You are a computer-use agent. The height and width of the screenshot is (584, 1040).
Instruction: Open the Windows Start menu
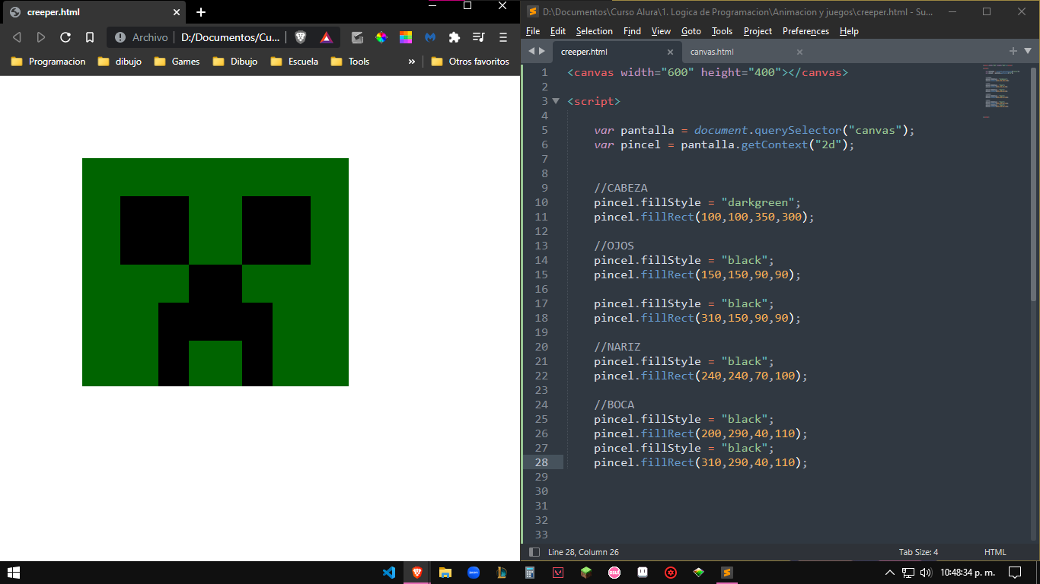point(13,573)
